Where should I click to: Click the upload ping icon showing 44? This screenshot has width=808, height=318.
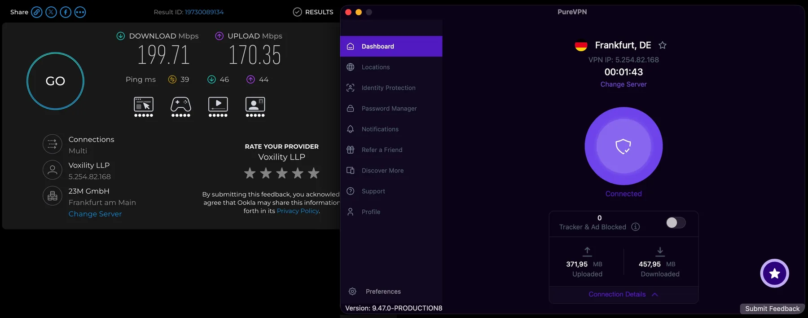tap(251, 79)
